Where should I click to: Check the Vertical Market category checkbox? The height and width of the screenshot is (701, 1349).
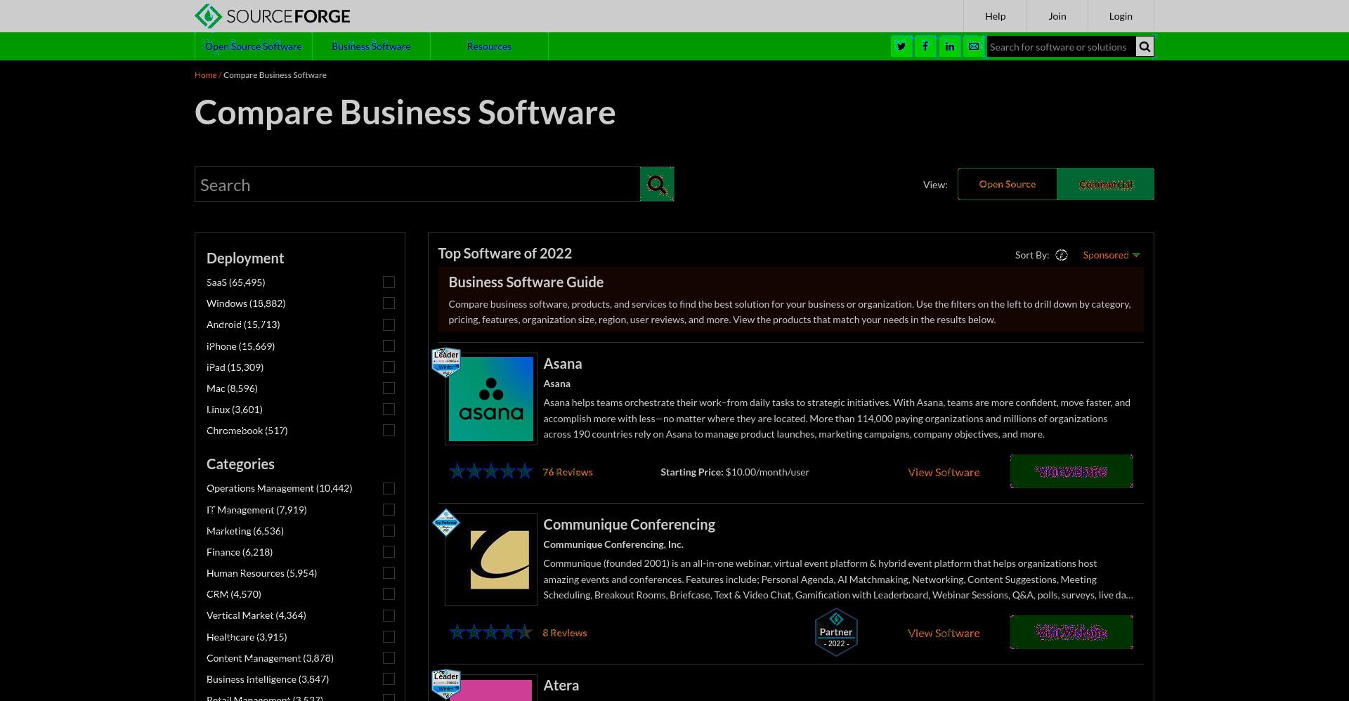389,615
